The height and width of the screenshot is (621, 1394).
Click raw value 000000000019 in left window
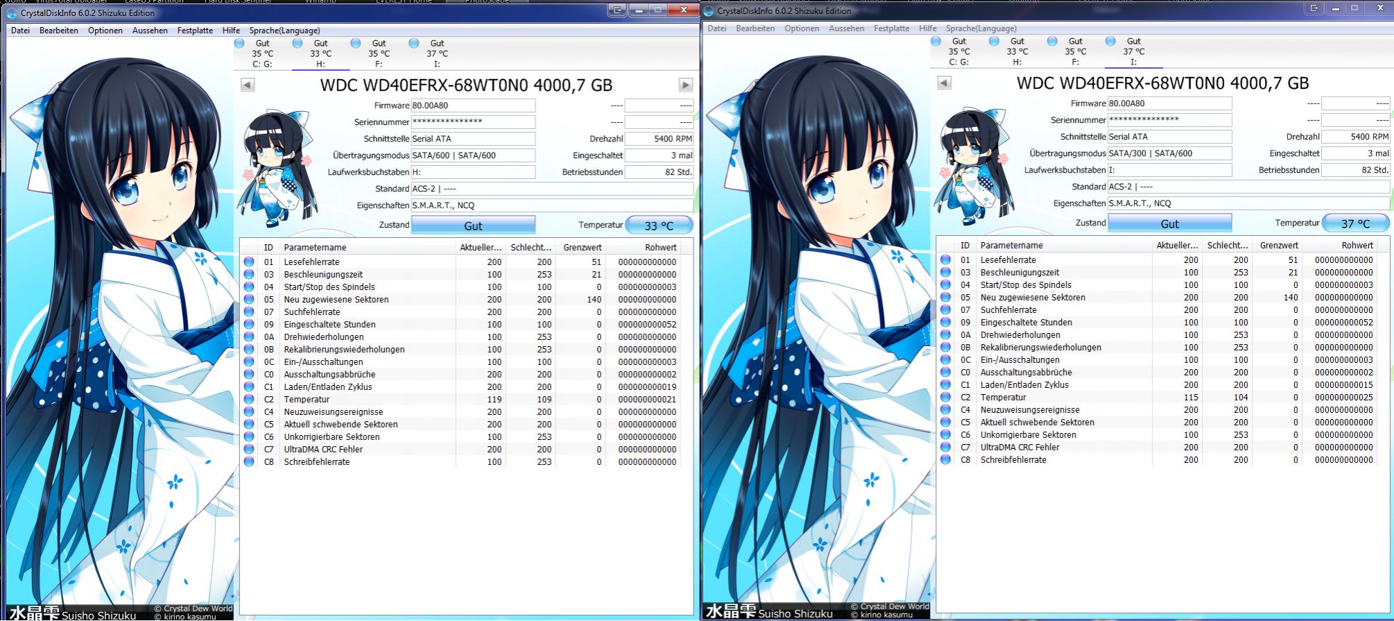[647, 387]
